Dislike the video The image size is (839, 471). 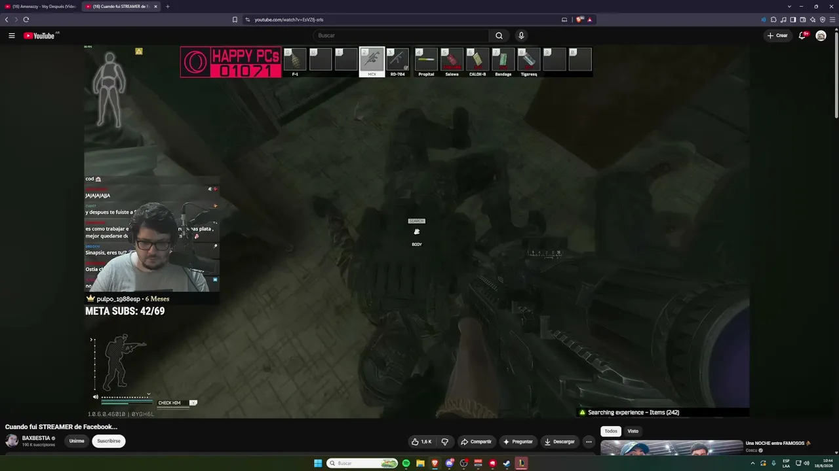pyautogui.click(x=445, y=442)
